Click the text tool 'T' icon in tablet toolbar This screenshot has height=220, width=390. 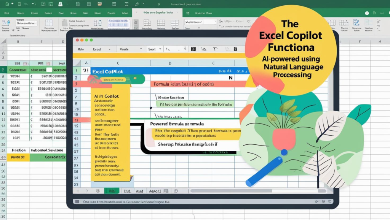(215, 49)
